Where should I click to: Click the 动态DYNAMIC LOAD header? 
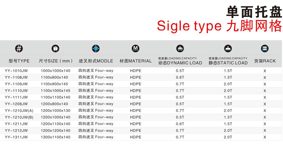[180, 63]
